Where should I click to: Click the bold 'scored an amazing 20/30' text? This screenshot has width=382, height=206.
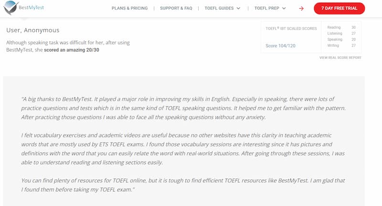[71, 50]
